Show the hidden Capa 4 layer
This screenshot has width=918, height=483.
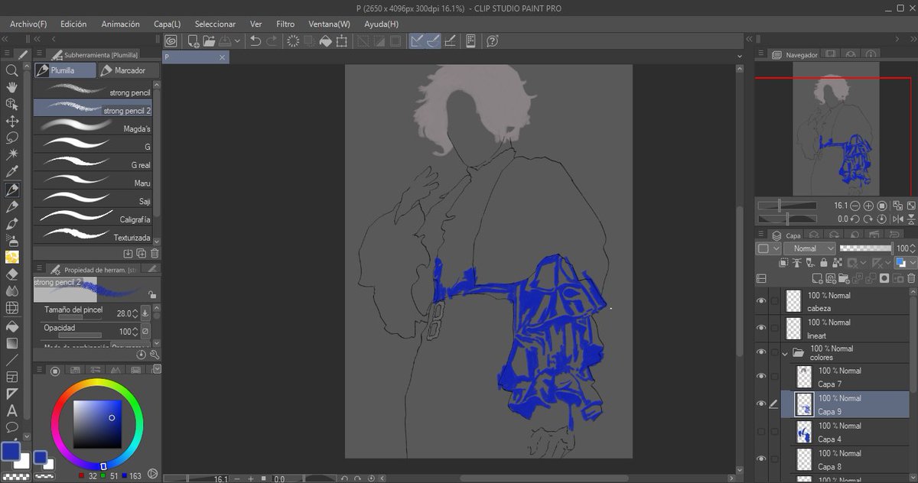pos(761,432)
